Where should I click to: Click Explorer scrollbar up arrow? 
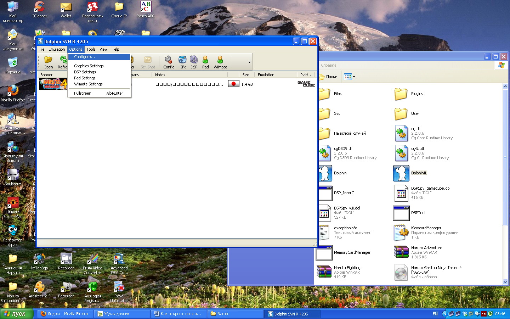pyautogui.click(x=505, y=86)
